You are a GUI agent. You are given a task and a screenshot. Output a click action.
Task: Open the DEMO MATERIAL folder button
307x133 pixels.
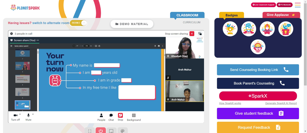132,24
